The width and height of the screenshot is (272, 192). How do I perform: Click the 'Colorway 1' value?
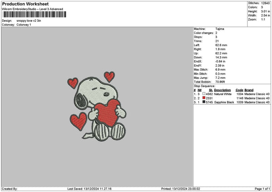click(x=24, y=25)
